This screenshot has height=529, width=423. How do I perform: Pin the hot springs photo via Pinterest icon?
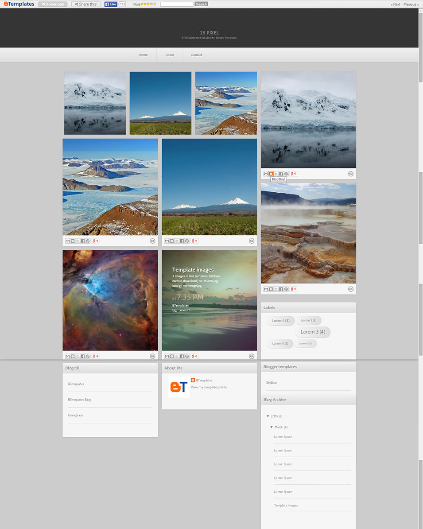[x=286, y=289]
